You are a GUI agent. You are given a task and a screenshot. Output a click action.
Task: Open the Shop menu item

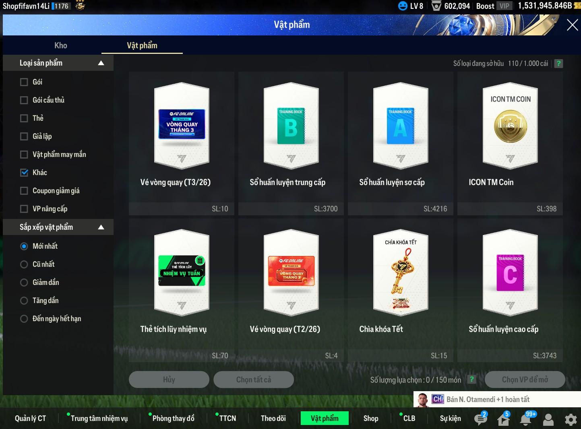pos(371,419)
